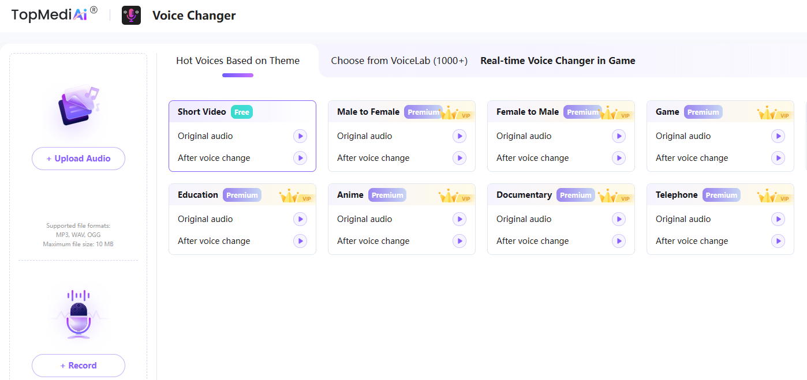Click the Voice Changer microphone app icon
Image resolution: width=807 pixels, height=380 pixels.
coord(131,16)
